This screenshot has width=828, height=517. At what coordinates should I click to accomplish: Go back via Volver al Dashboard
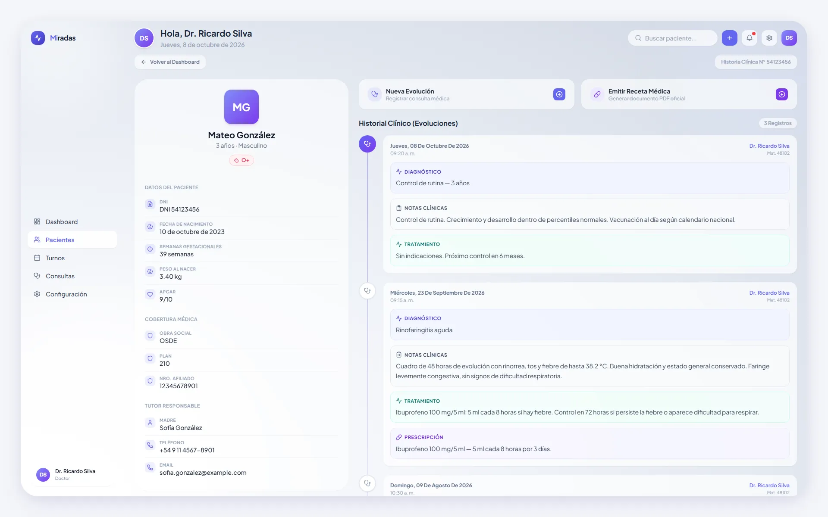pos(170,62)
